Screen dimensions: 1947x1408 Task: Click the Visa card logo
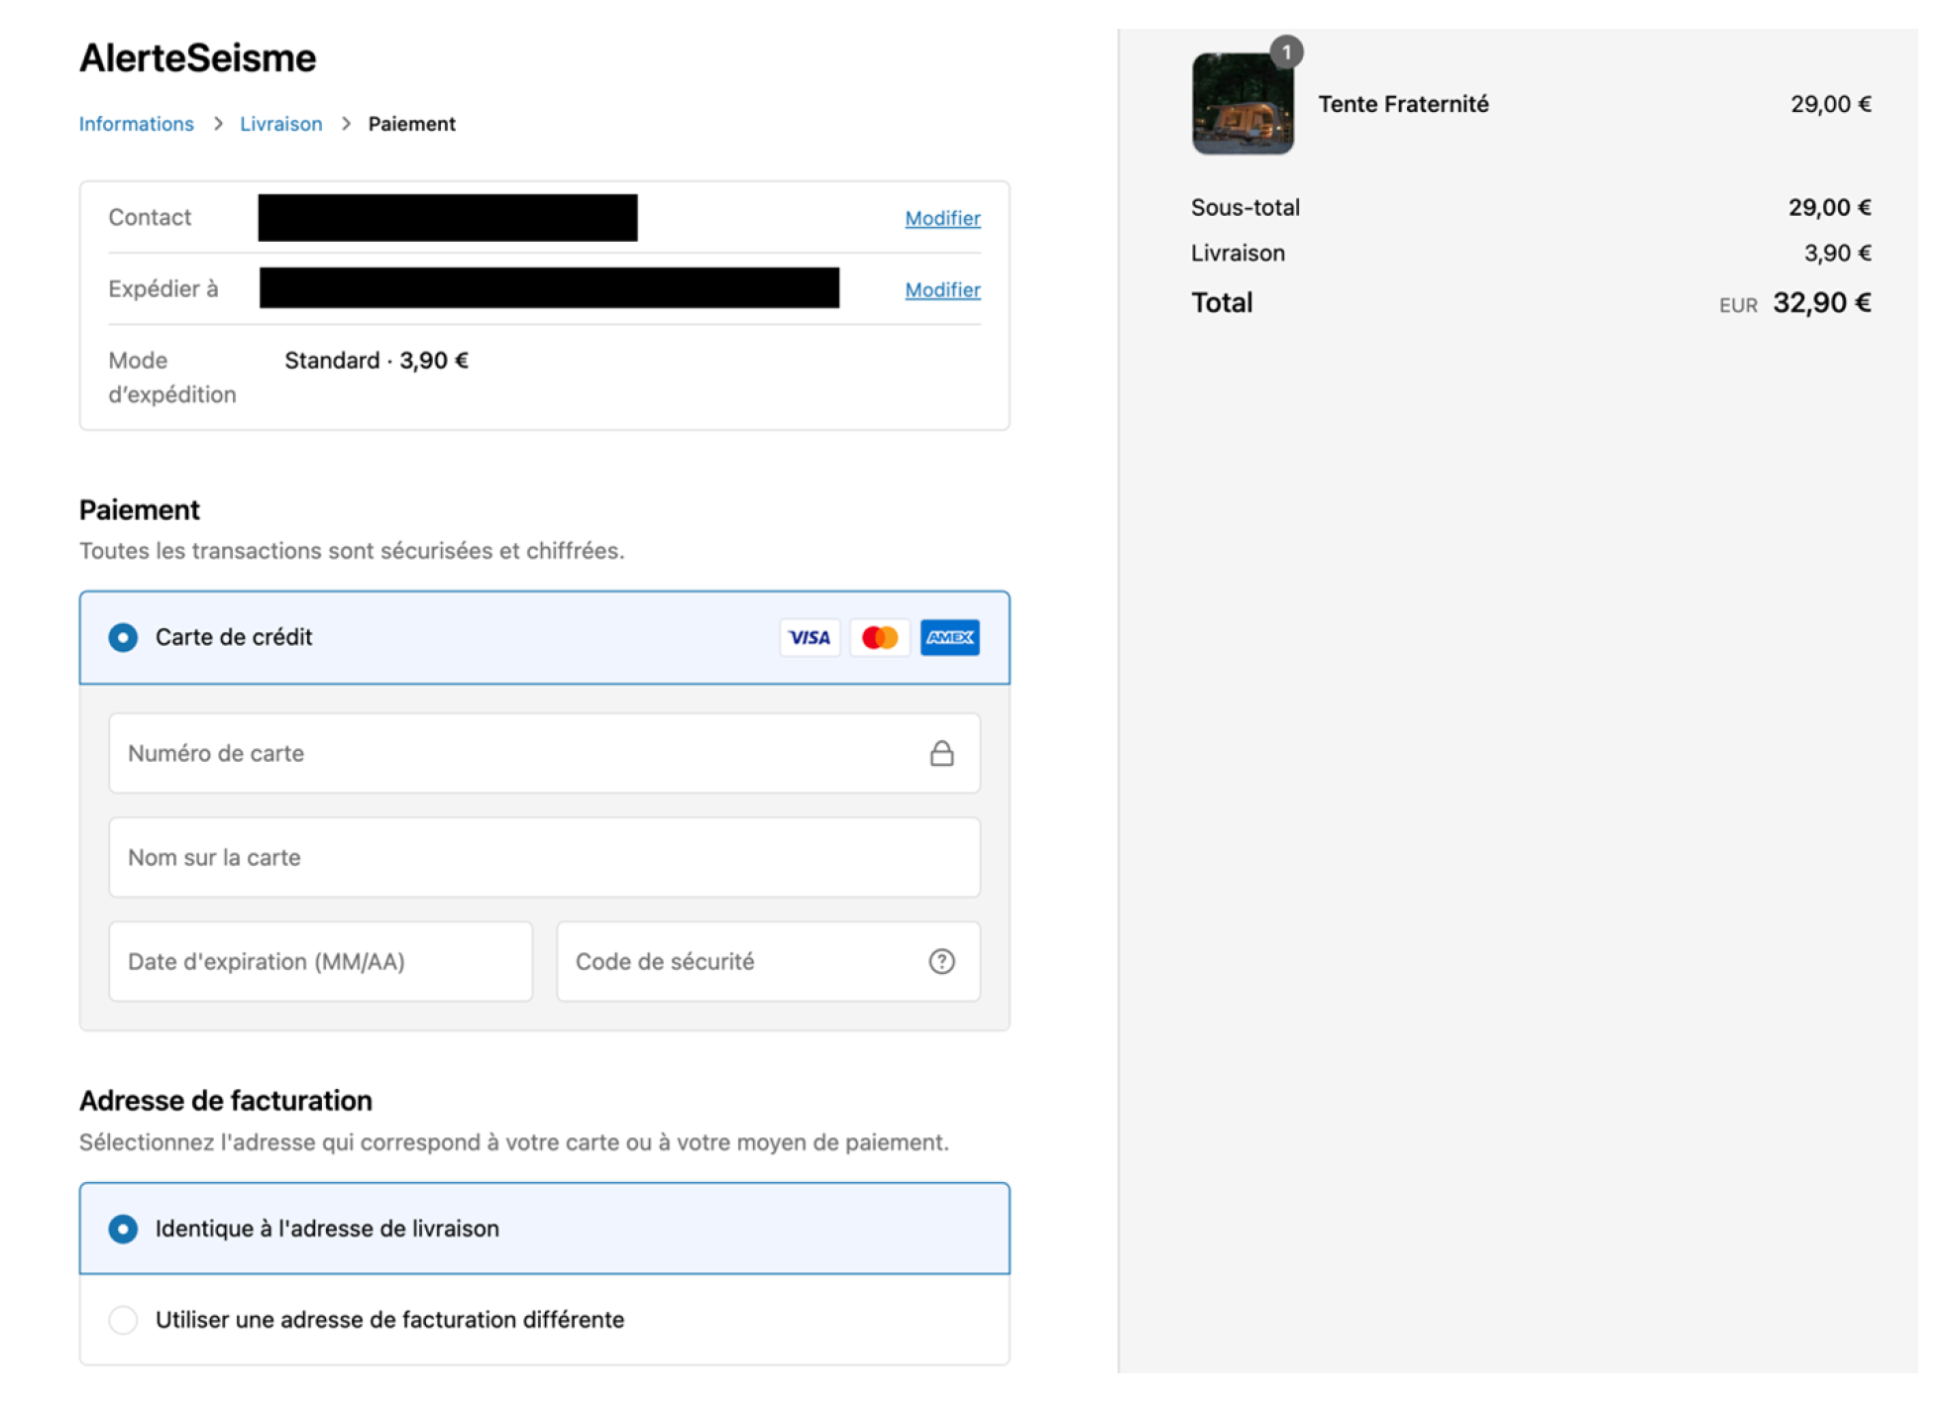[x=809, y=637]
